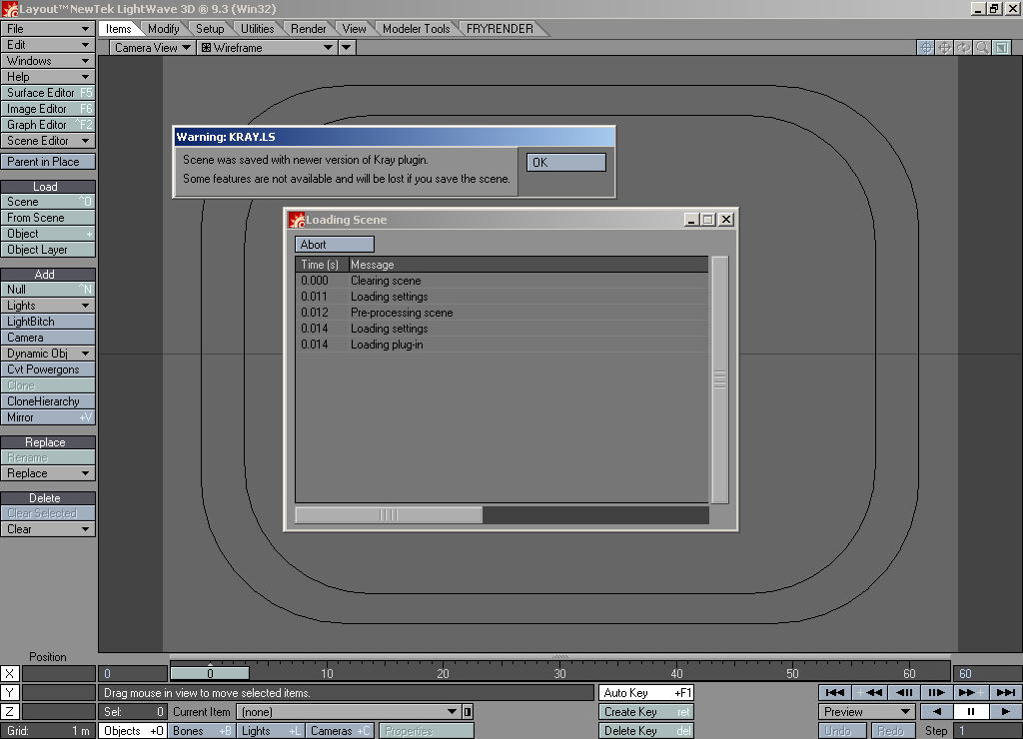Toggle the Z axis channel button
This screenshot has height=739, width=1023.
point(10,712)
